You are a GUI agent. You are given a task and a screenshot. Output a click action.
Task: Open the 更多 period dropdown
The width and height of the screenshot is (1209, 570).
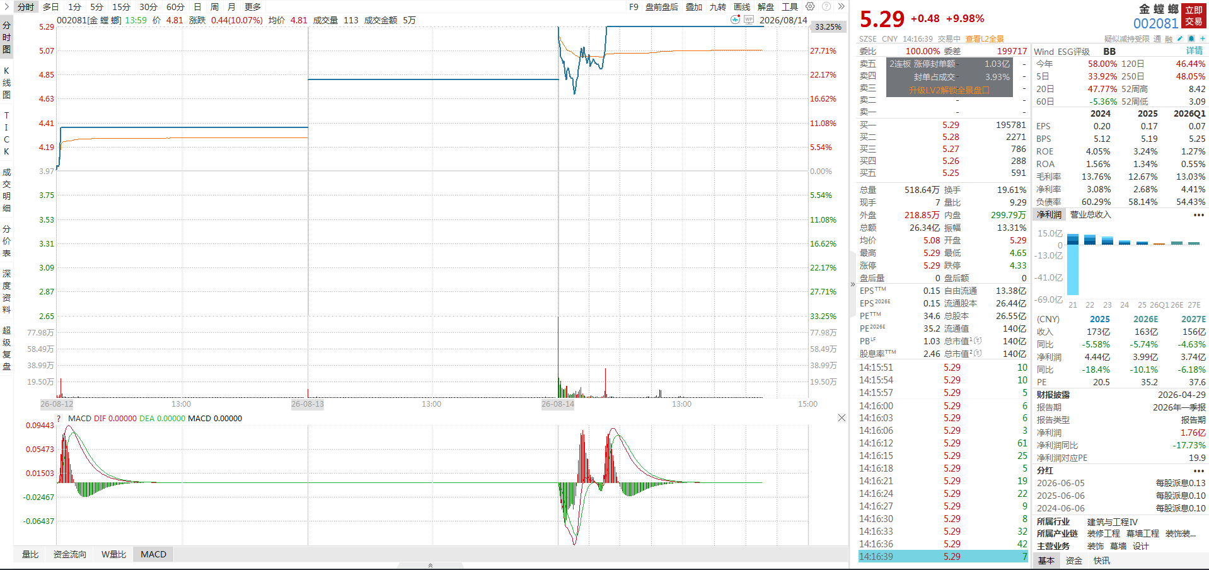pyautogui.click(x=253, y=7)
